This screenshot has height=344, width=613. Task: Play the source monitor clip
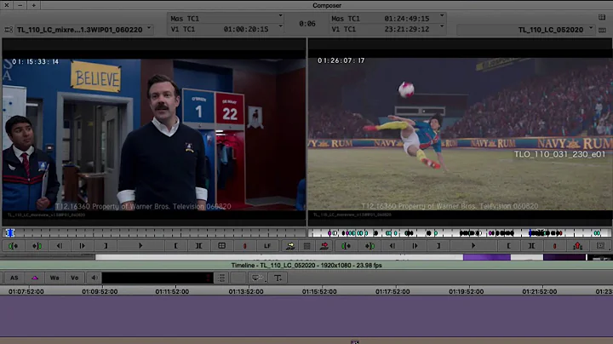[140, 246]
